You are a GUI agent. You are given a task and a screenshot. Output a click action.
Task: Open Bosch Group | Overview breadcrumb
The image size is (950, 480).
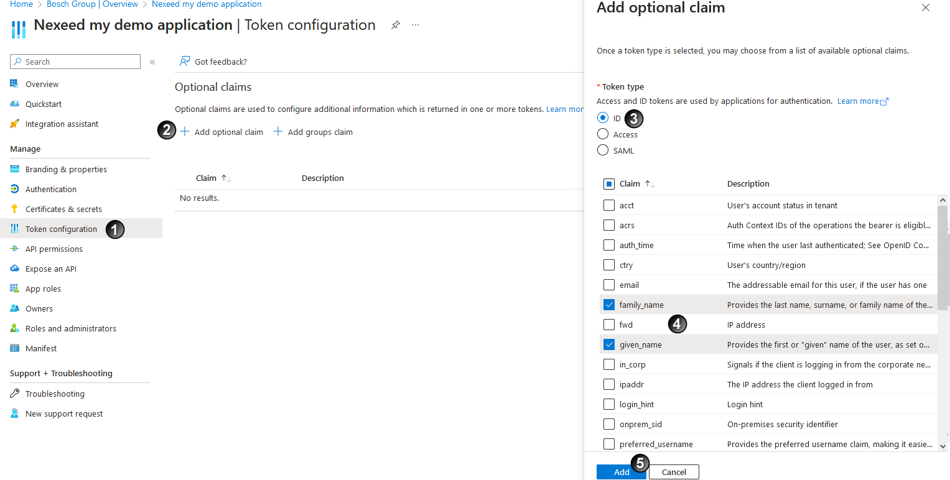pos(93,4)
